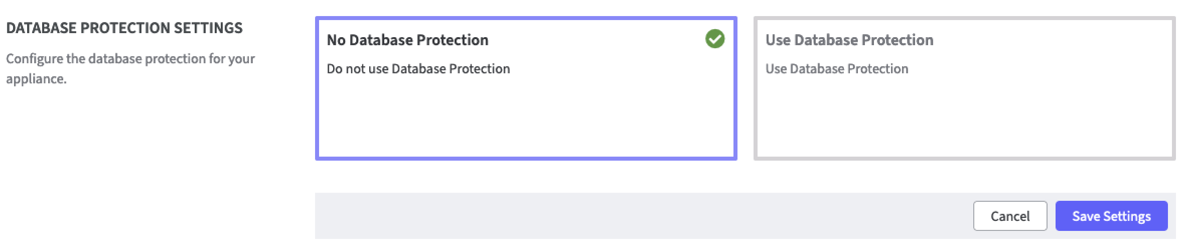Click the bold 'No Database Protection' title

[x=407, y=40]
